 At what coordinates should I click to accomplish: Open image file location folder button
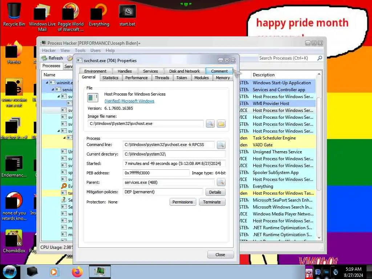click(221, 124)
